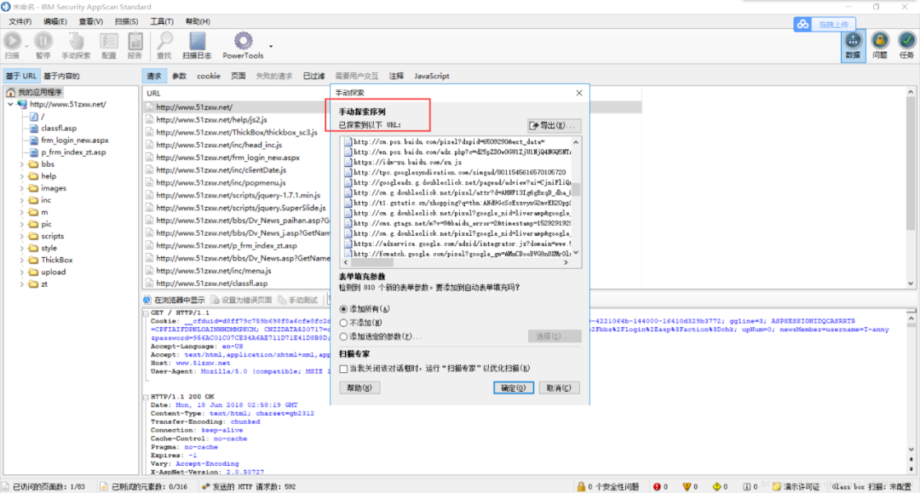
Task: Select the Add All radio option
Action: (343, 309)
